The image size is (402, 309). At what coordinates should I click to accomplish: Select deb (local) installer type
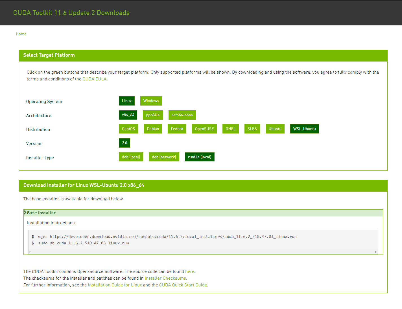point(131,157)
